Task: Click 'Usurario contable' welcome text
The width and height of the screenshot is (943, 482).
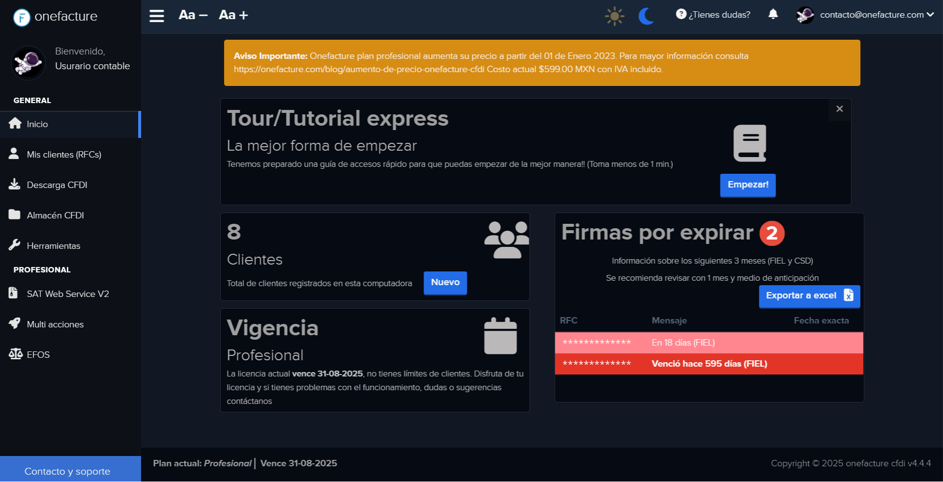Action: pyautogui.click(x=92, y=66)
